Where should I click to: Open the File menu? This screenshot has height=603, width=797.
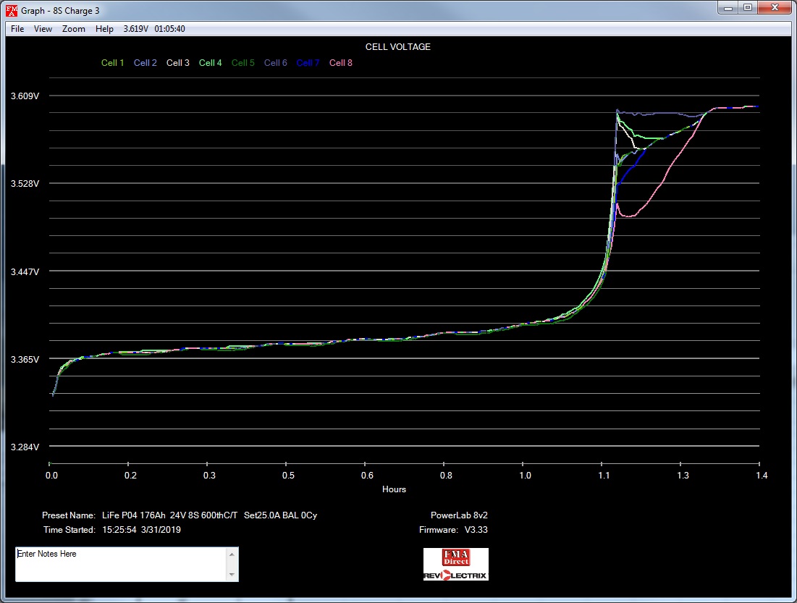tap(17, 29)
